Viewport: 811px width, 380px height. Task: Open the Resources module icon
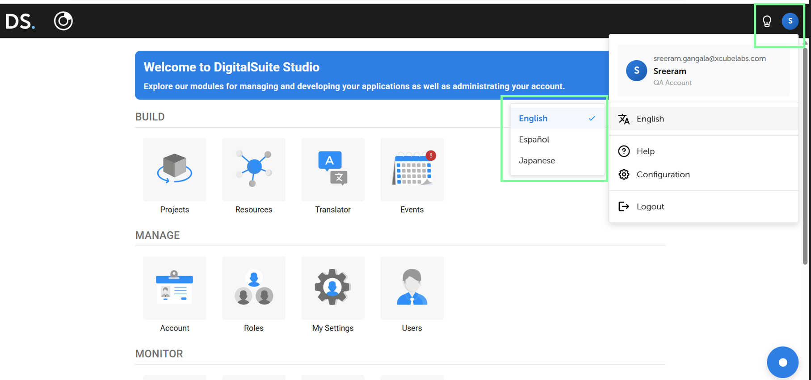[253, 170]
